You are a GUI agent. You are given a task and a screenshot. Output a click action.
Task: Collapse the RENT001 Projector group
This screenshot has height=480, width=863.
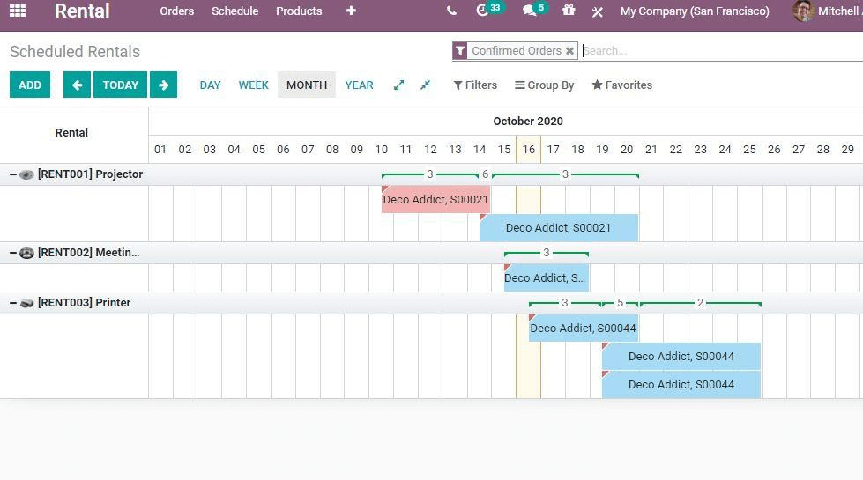pos(13,174)
